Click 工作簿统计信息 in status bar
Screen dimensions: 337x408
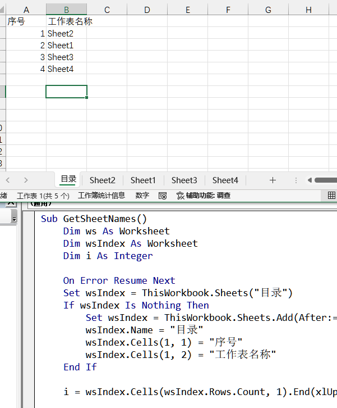(x=101, y=196)
